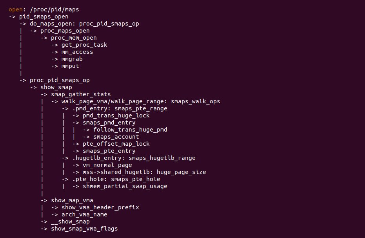
Task: Click the pid_smaps_open function name
Action: [x=44, y=16]
